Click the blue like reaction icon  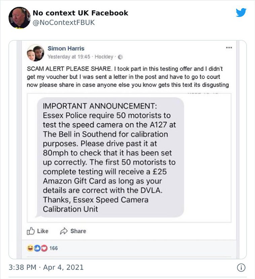coord(37,248)
